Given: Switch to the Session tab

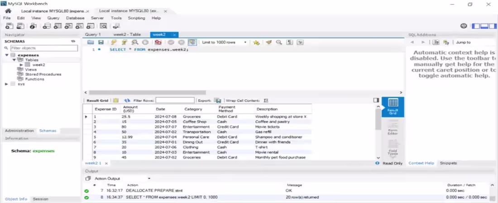Looking at the screenshot, I should click(41, 199).
